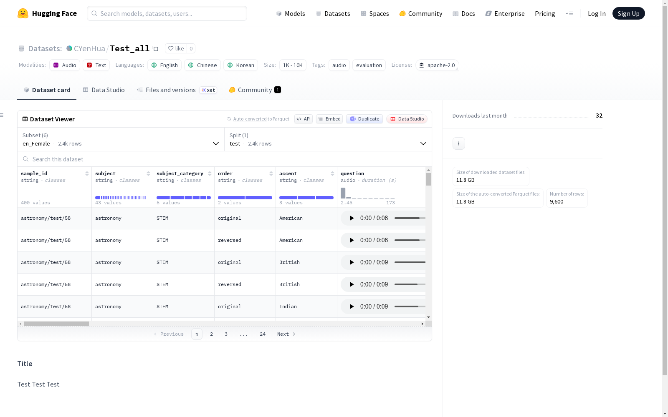The height and width of the screenshot is (417, 668).
Task: Expand the Subset en_Female dropdown
Action: (121, 139)
